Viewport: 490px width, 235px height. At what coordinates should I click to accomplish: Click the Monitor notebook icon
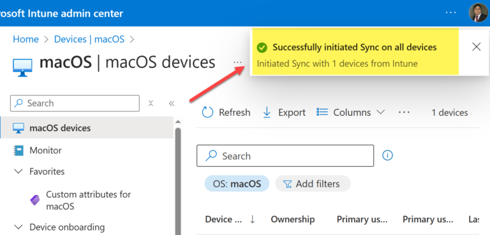click(x=19, y=150)
